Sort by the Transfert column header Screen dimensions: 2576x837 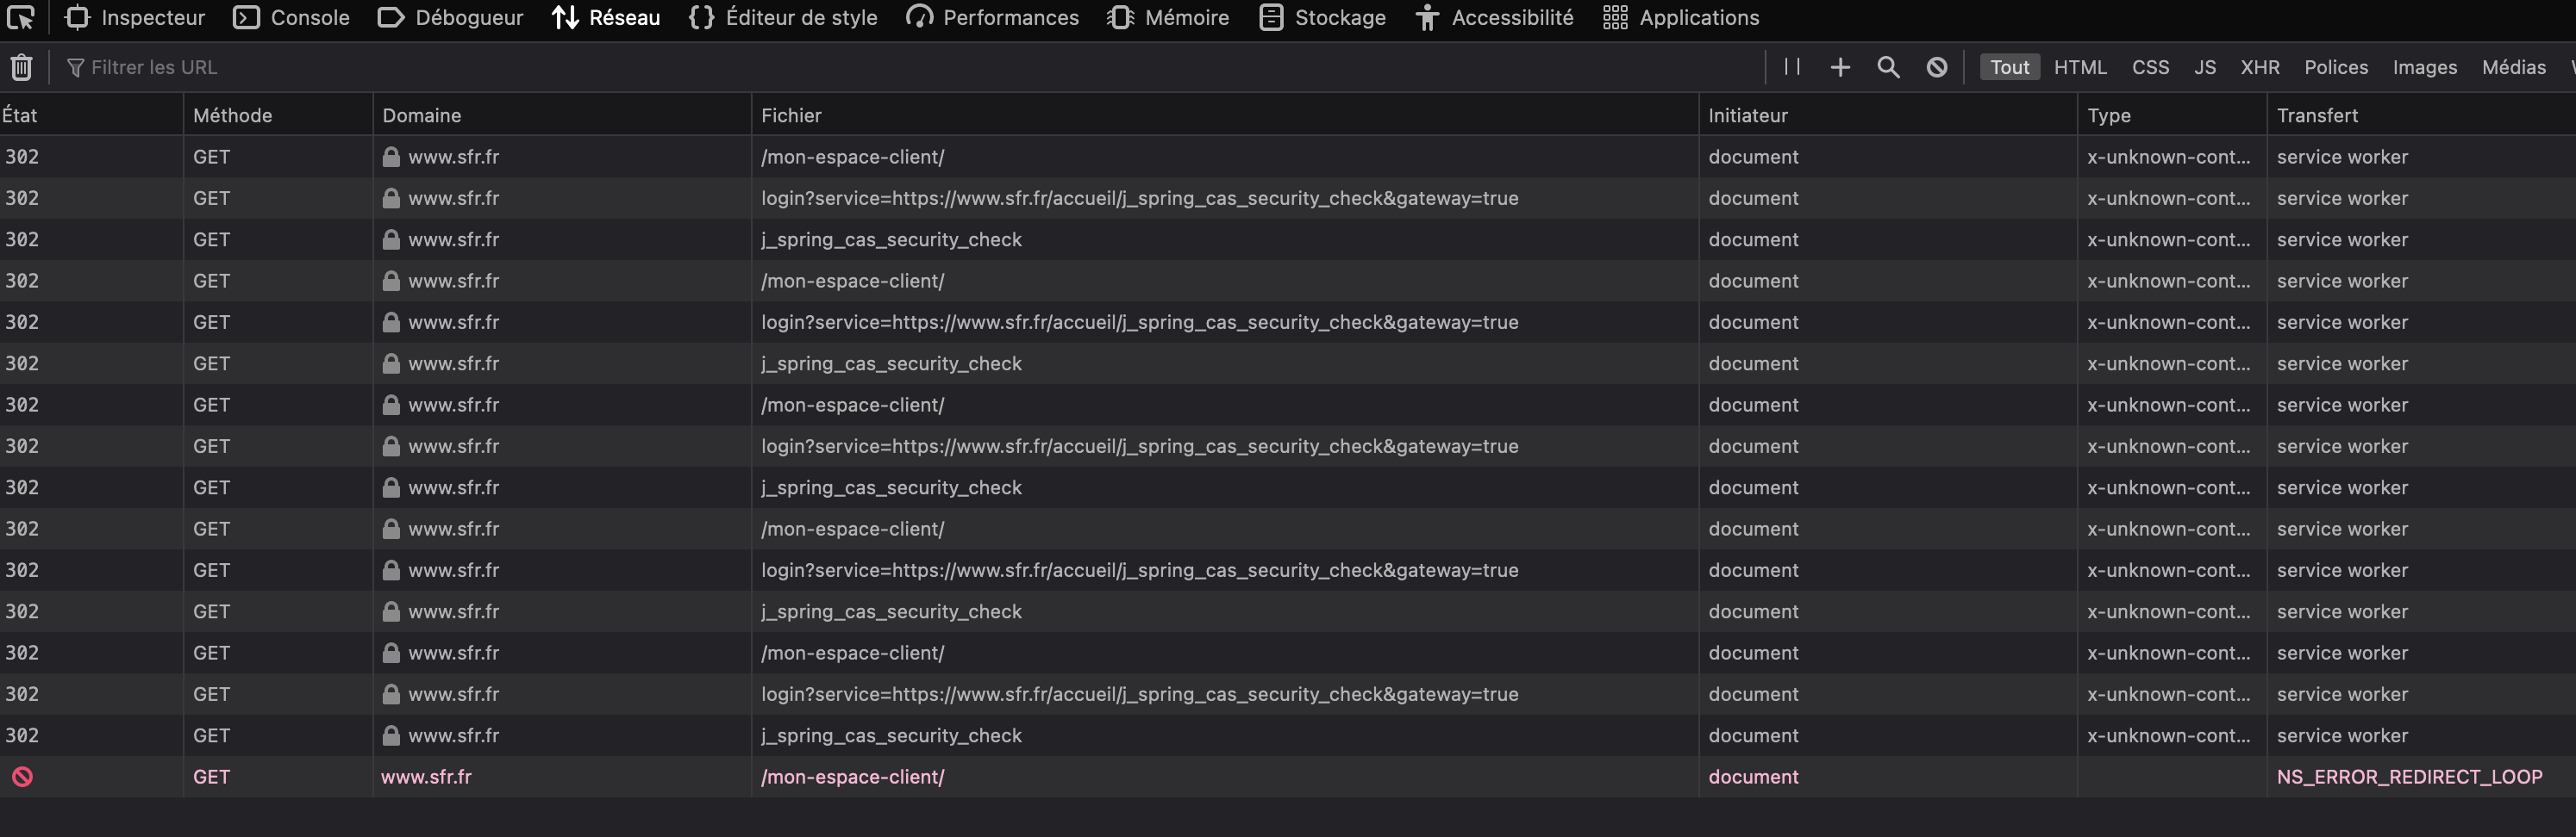pyautogui.click(x=2317, y=115)
